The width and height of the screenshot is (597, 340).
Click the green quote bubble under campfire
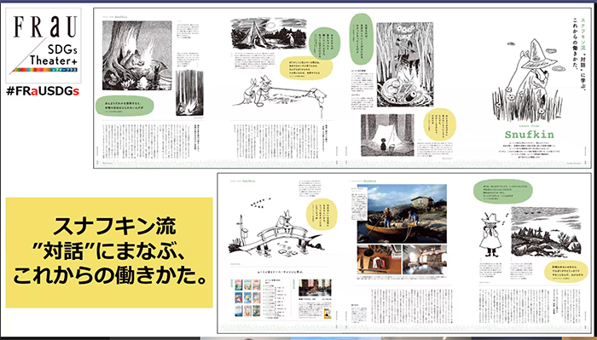(125, 106)
